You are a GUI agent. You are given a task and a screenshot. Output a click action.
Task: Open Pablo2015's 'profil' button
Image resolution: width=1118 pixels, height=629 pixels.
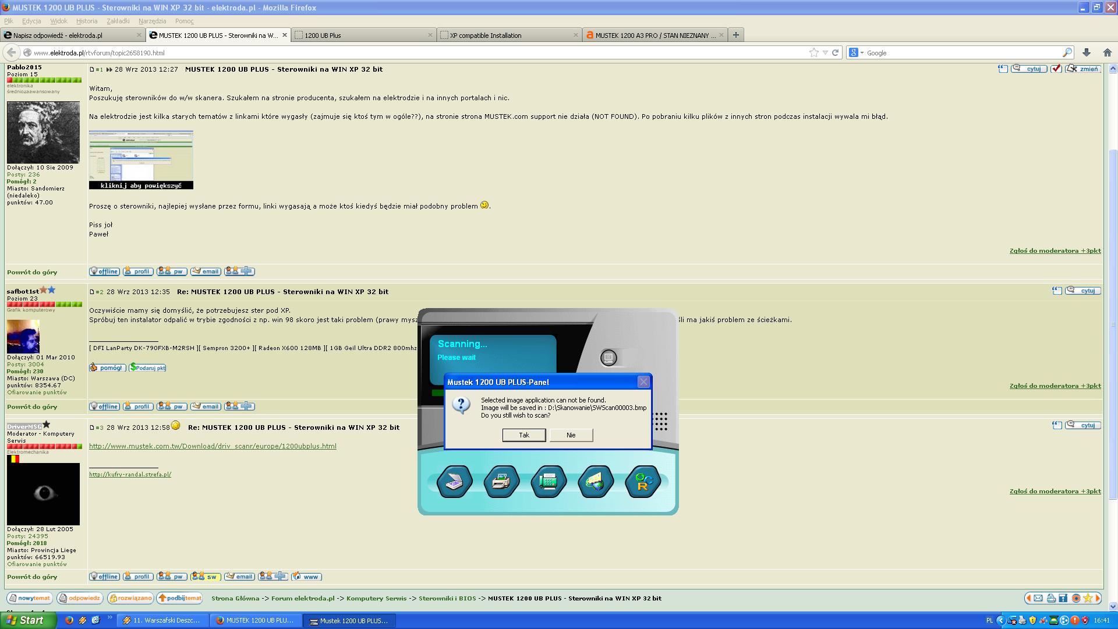138,271
